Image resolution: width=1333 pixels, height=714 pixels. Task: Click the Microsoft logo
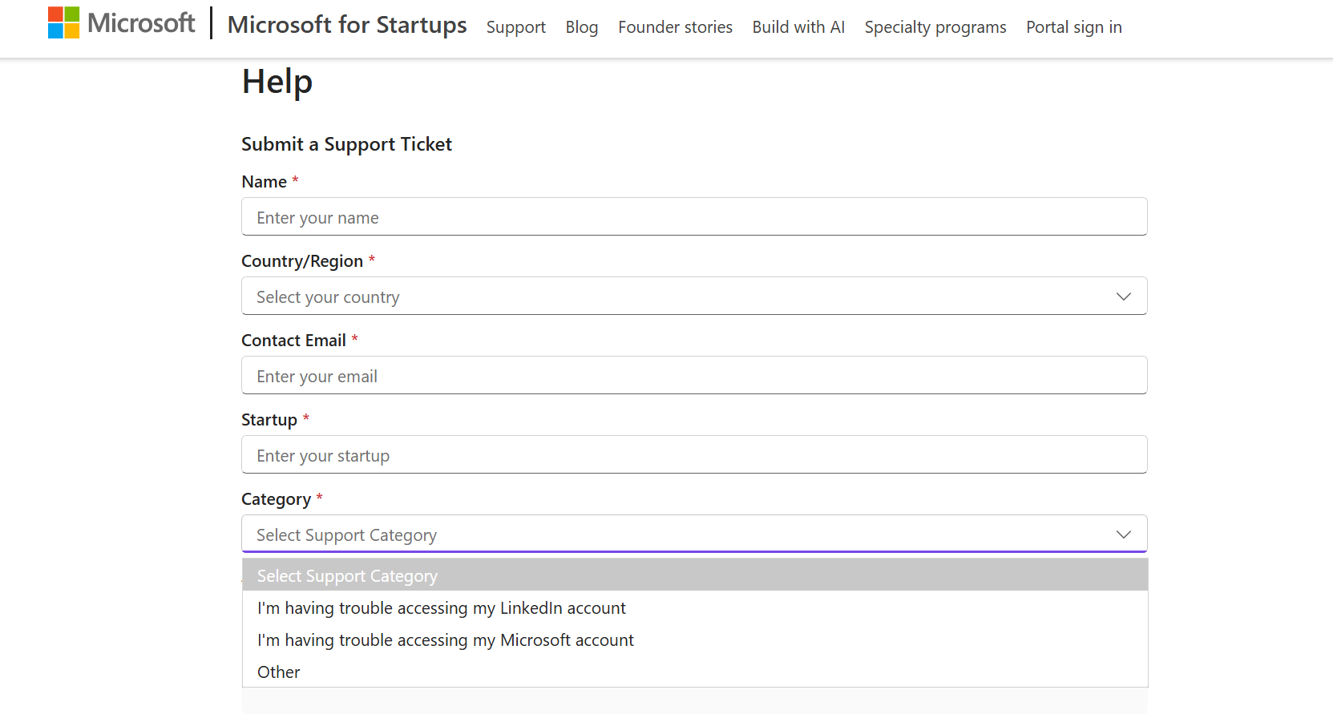point(121,22)
